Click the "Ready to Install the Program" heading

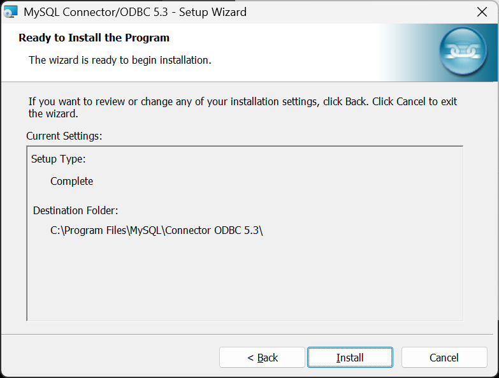(x=94, y=38)
